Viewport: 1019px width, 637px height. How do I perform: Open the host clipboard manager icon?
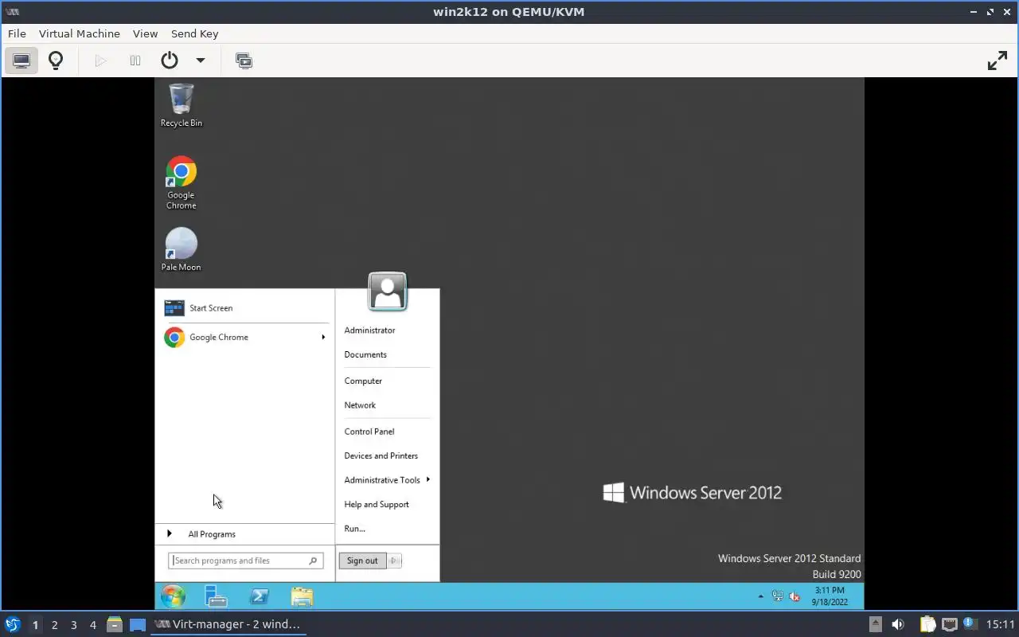click(x=927, y=624)
